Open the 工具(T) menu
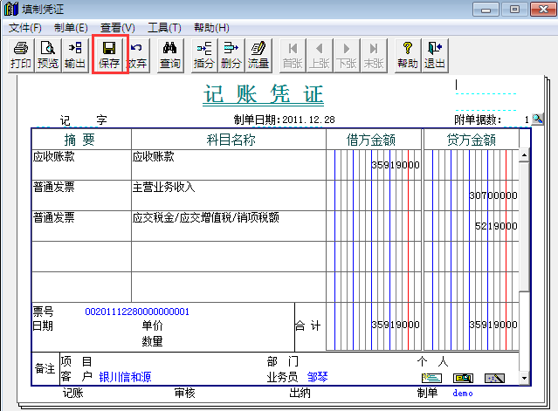 coord(164,29)
